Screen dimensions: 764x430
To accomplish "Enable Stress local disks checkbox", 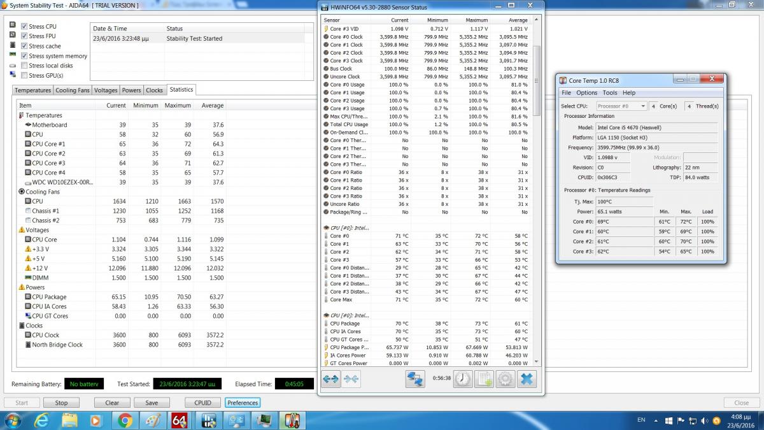I will (24, 66).
